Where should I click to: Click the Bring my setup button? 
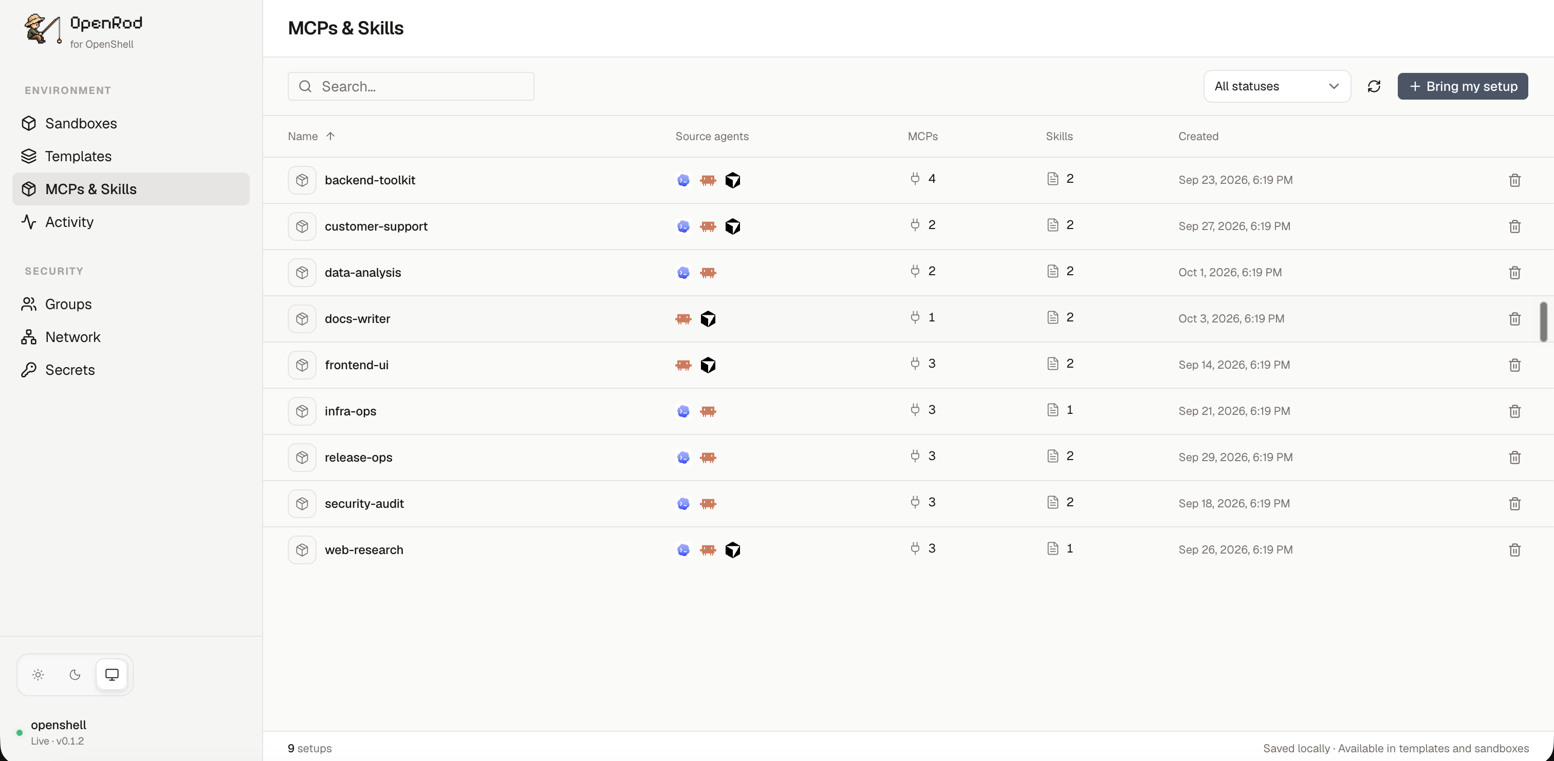1463,86
